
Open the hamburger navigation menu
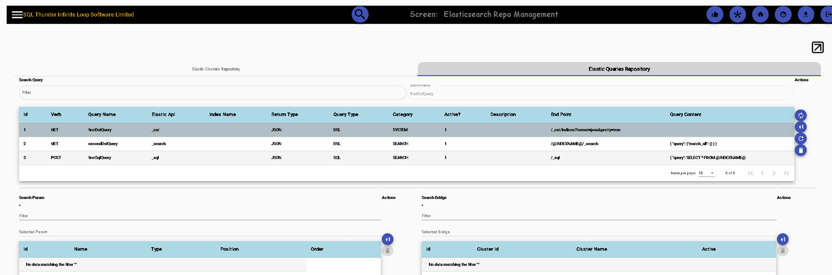17,14
